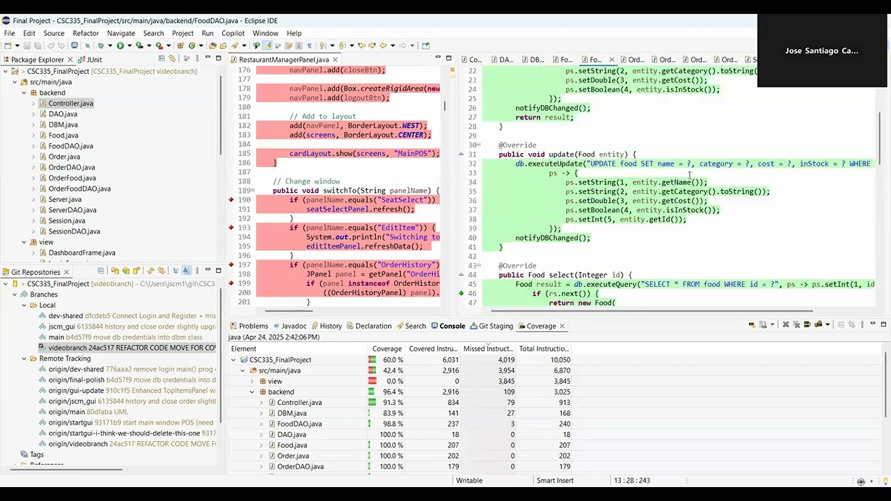
Task: Switch to the Console tab
Action: pos(448,326)
